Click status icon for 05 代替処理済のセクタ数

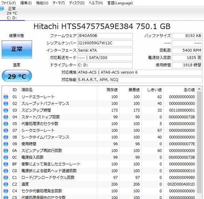tap(6, 124)
